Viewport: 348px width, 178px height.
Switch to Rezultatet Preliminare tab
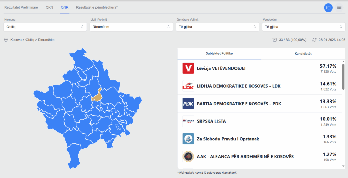[x=21, y=7]
